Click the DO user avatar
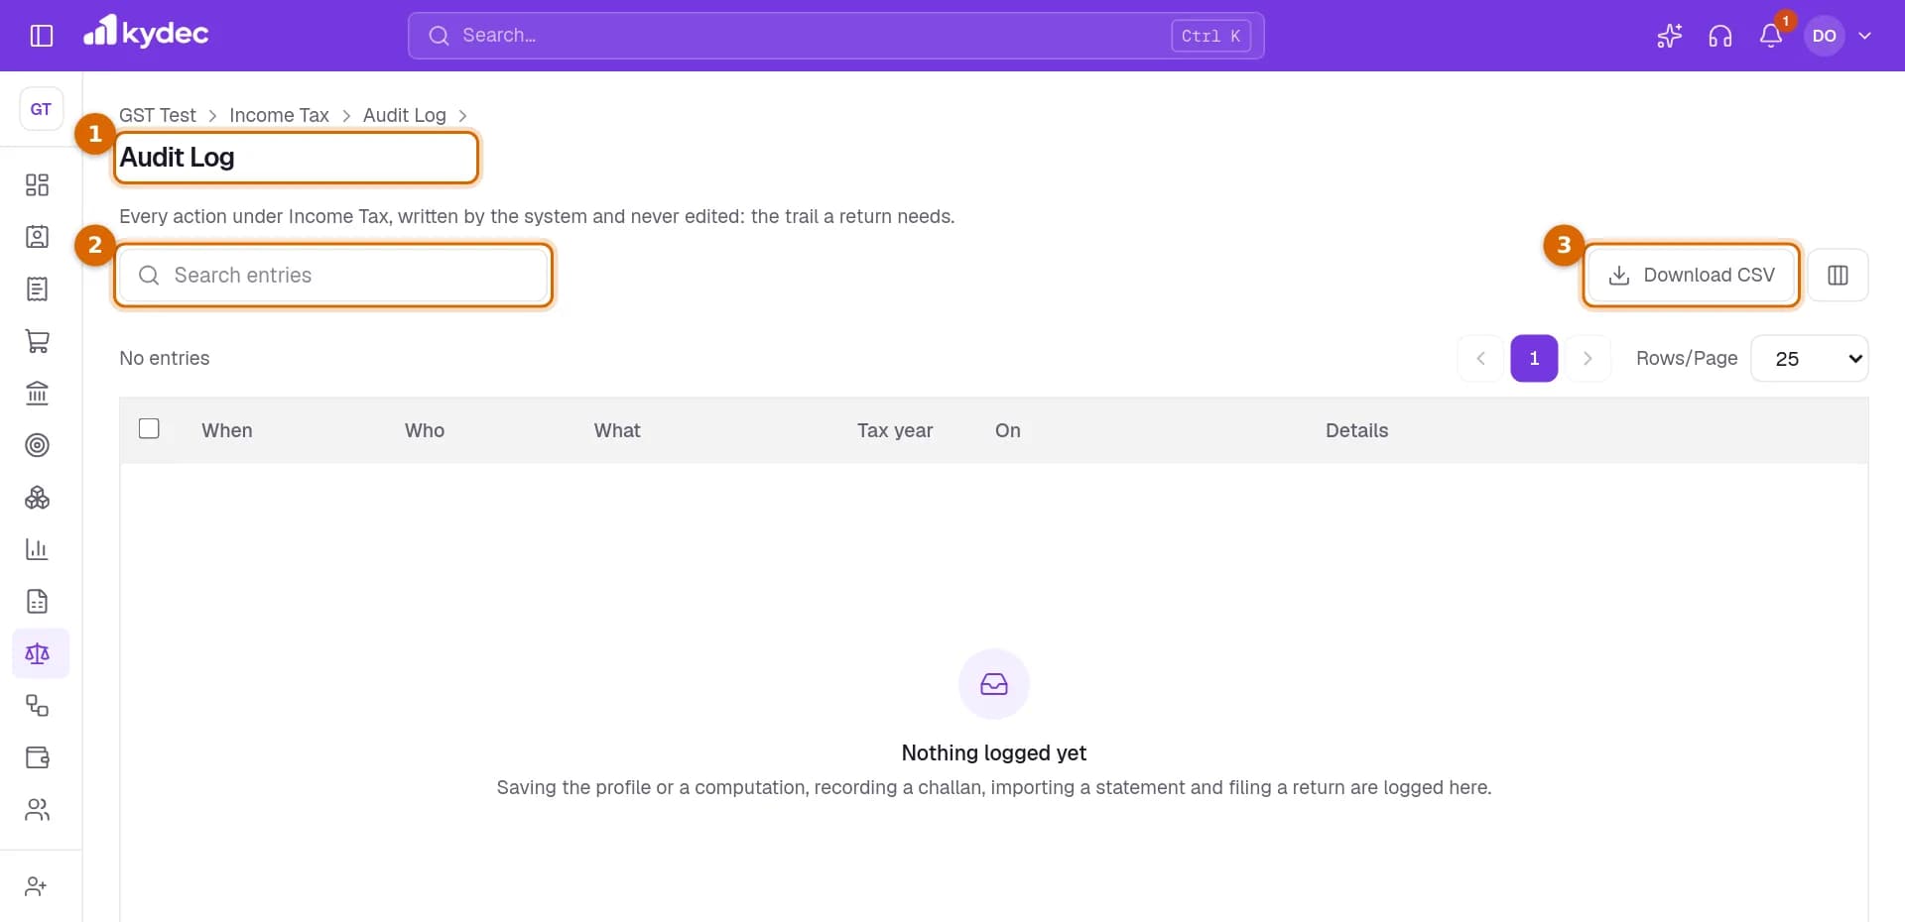This screenshot has height=922, width=1905. [1824, 36]
